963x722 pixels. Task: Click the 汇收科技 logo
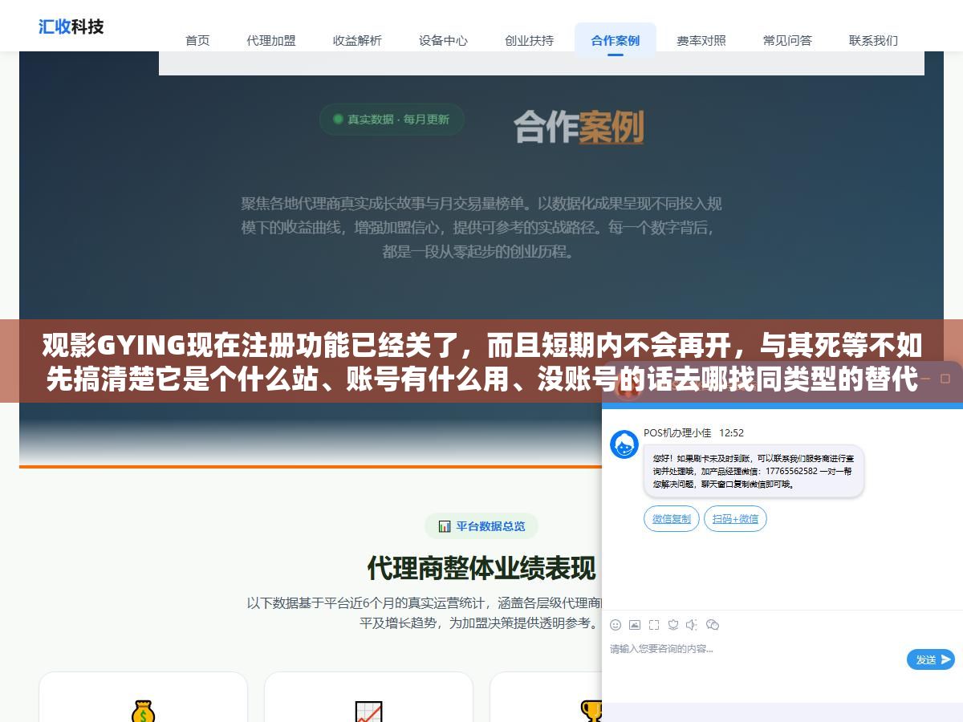(71, 26)
